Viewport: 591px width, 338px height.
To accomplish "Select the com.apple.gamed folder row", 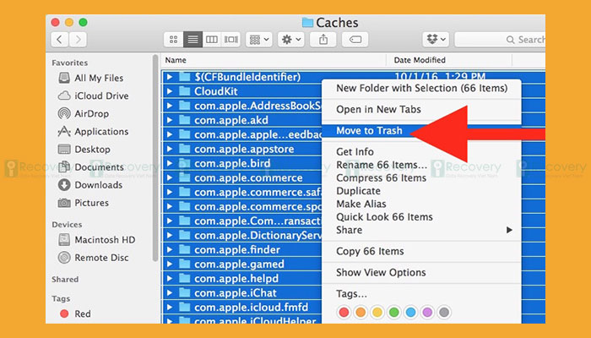I will (242, 264).
